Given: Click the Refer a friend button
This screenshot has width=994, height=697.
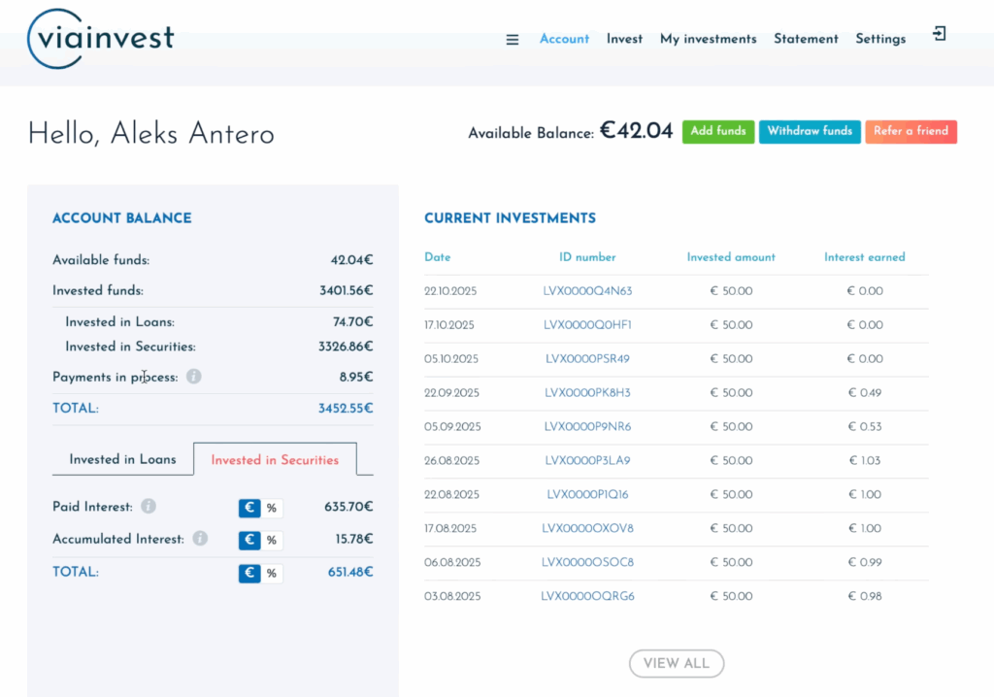Looking at the screenshot, I should pyautogui.click(x=911, y=131).
